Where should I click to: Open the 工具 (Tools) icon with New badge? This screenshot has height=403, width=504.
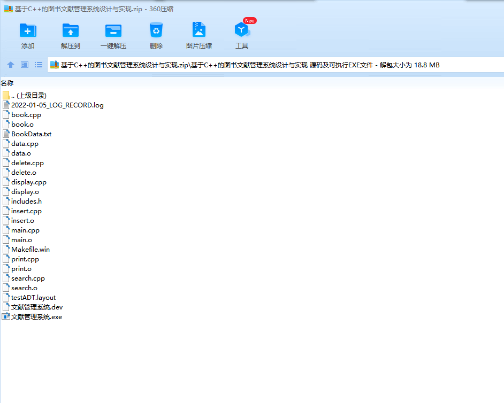click(x=242, y=29)
